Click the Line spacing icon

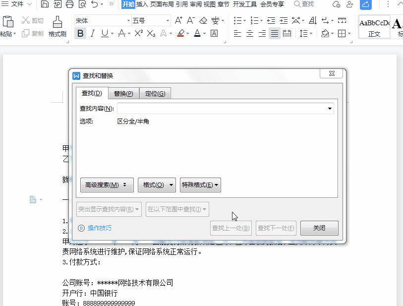point(303,33)
